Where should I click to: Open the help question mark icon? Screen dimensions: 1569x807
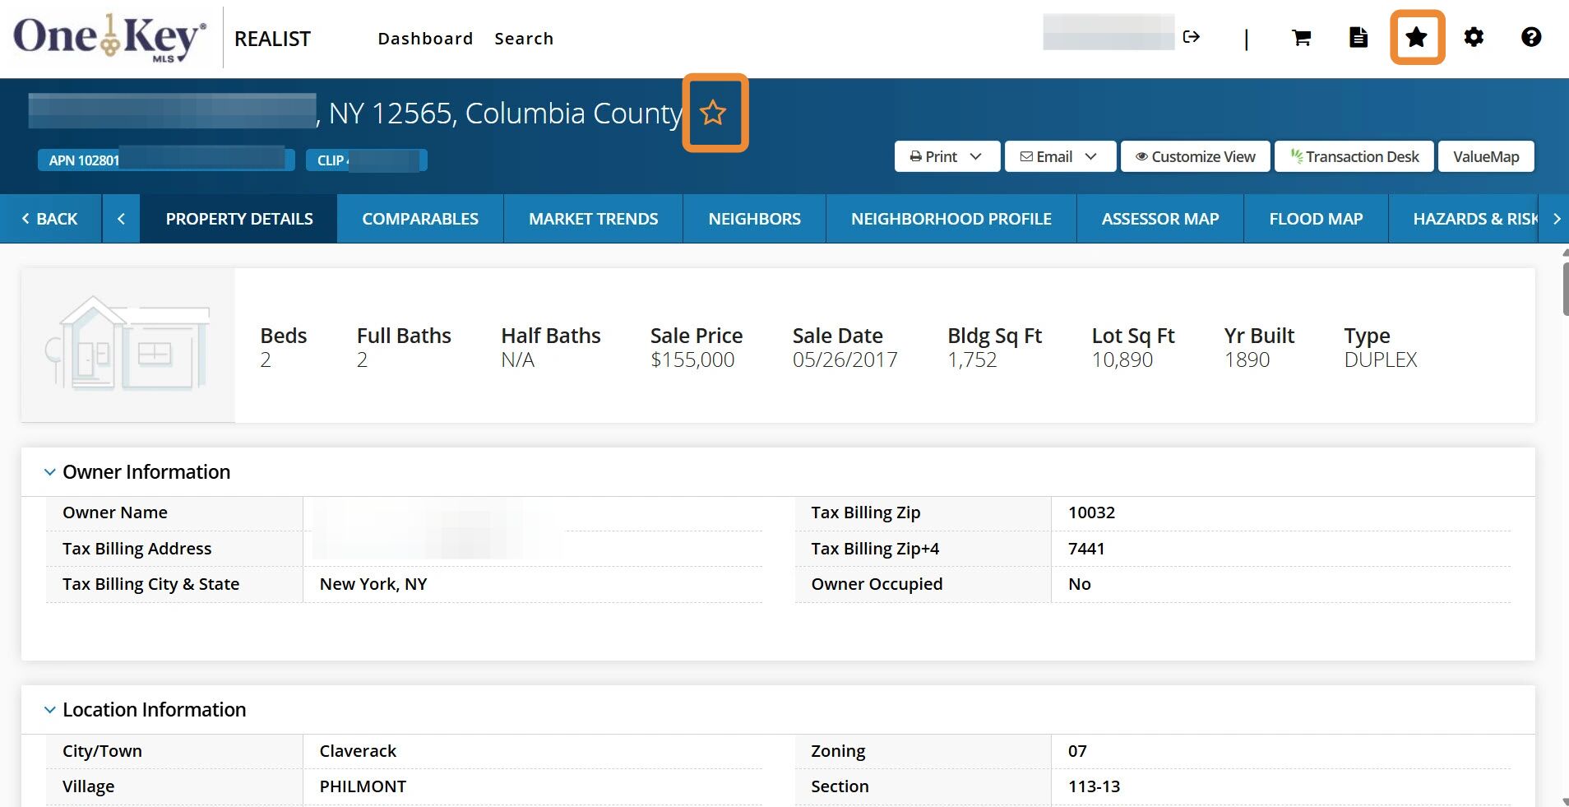(1530, 37)
